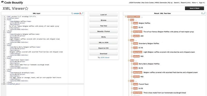The height and width of the screenshot is (96, 207).
Task: Place cursor on closing breakfast_menu tag line
Action: pos(13,84)
